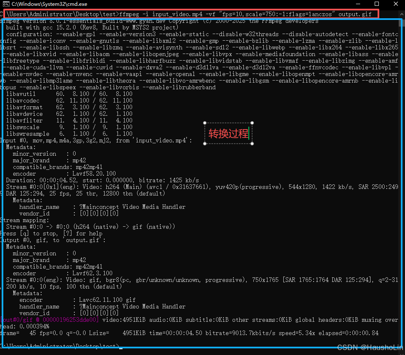The image size is (405, 355).
Task: Click the 'Stream mapping:' line
Action: click(24, 220)
